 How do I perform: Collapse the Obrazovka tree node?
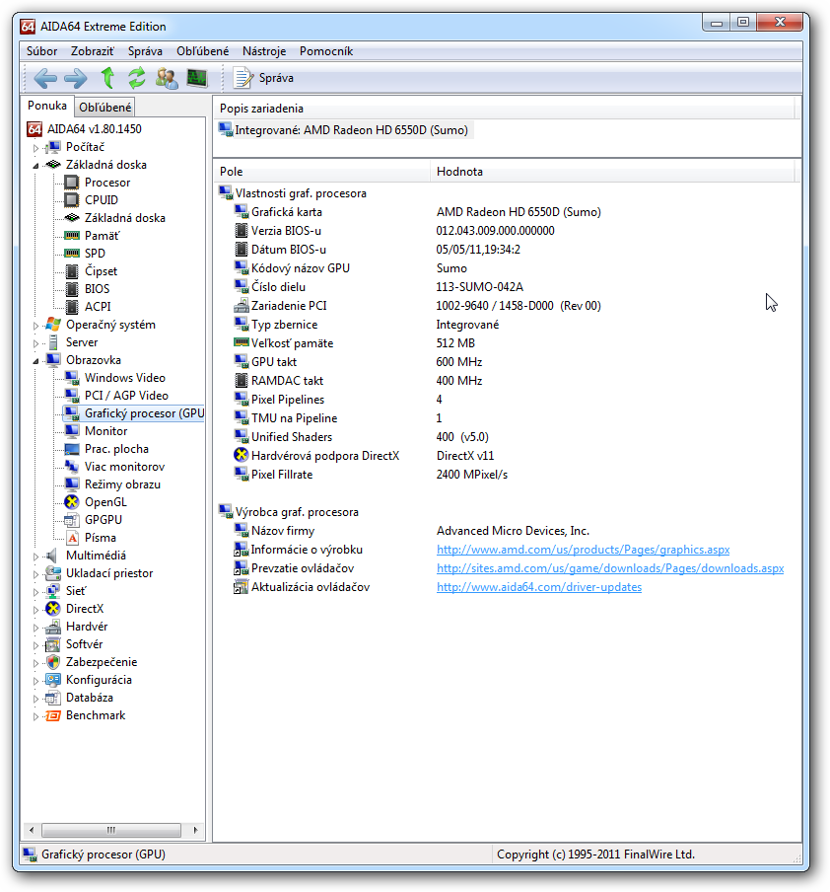[x=35, y=361]
